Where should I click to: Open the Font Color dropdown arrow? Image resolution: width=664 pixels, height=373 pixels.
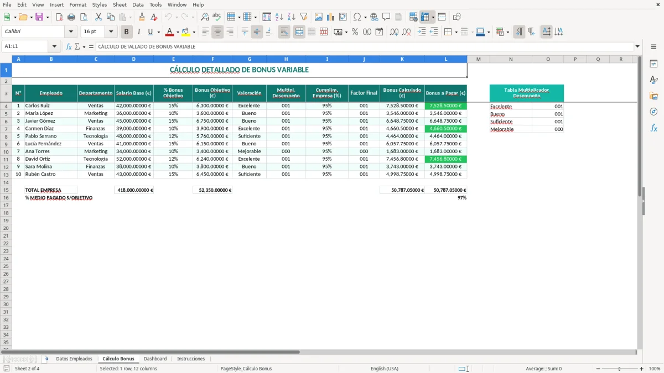pos(178,32)
